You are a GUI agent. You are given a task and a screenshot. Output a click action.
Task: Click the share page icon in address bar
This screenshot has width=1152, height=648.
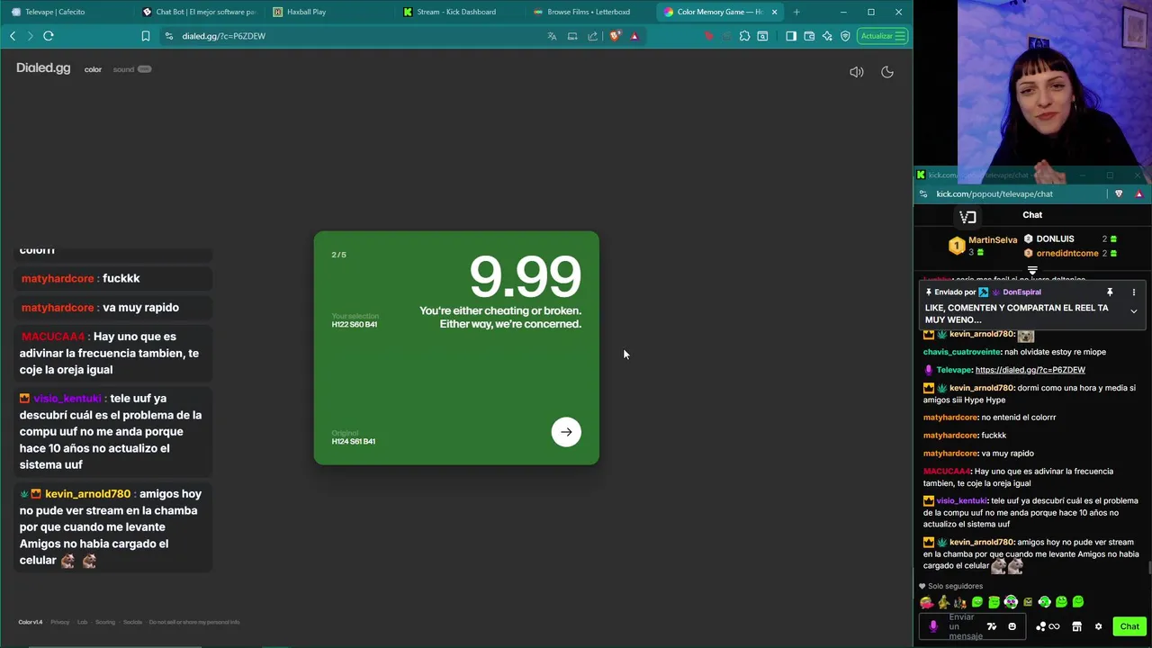tap(593, 36)
